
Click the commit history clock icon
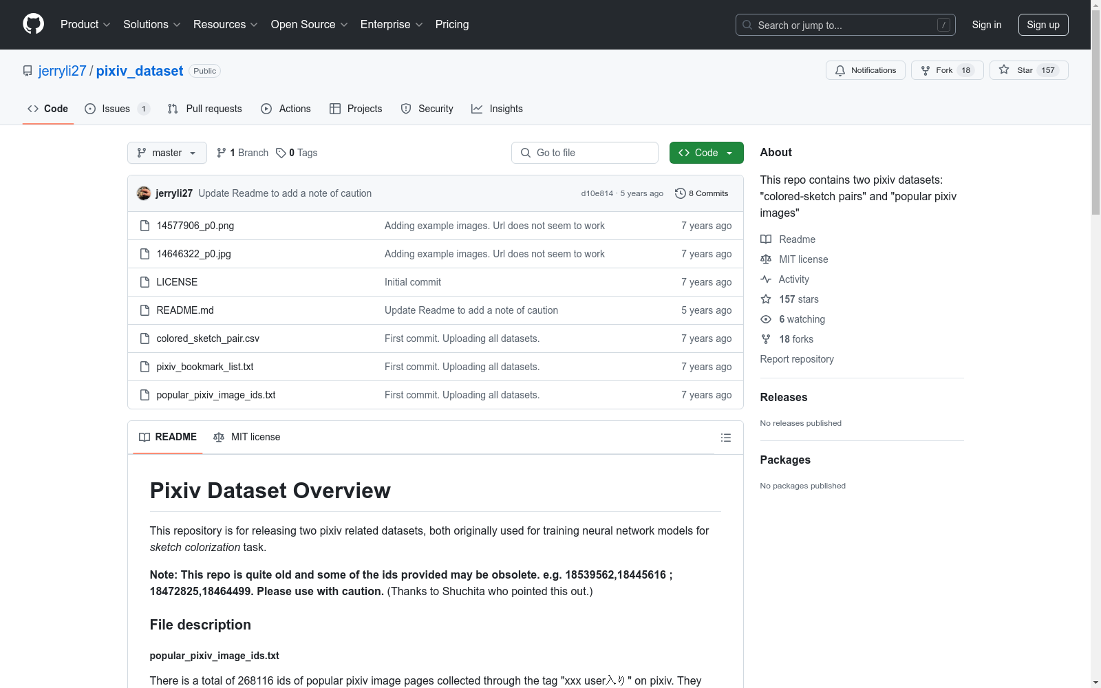(x=681, y=193)
